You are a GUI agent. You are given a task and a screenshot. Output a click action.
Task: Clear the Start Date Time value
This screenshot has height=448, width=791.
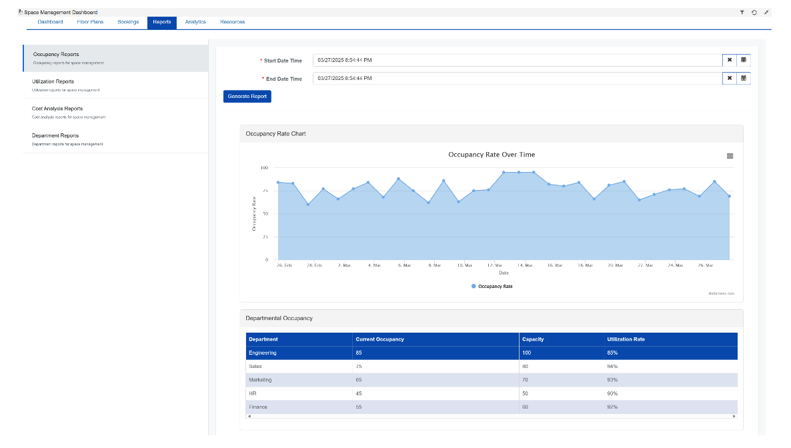(x=730, y=60)
